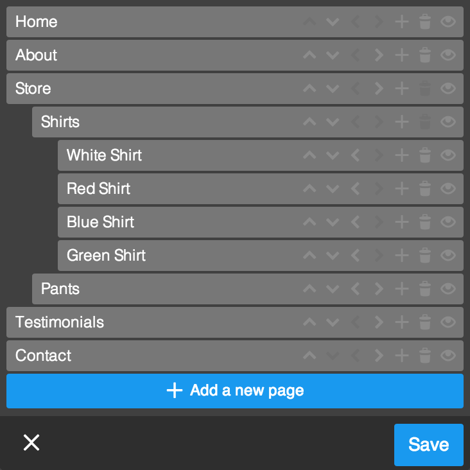The image size is (470, 470).
Task: Move the Store page down with chevron
Action: [333, 89]
